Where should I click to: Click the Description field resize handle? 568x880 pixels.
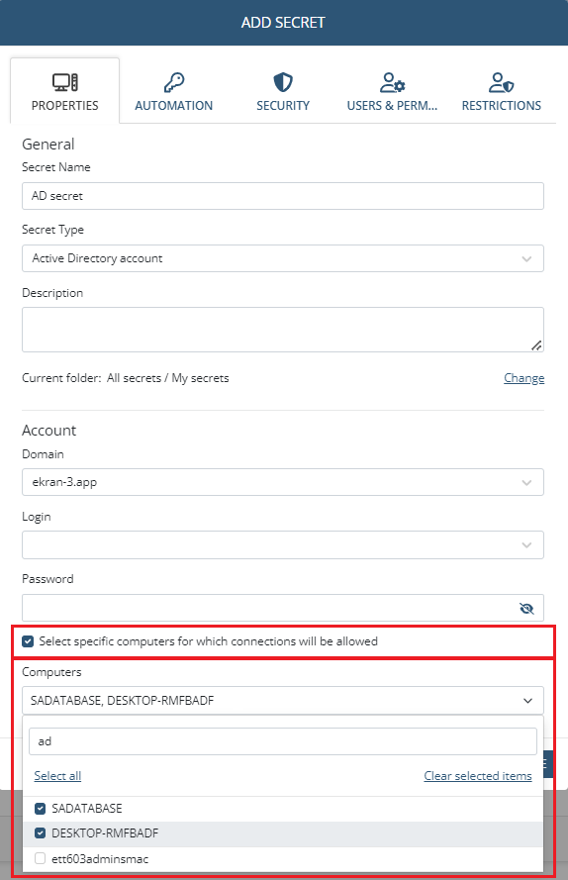click(x=536, y=345)
